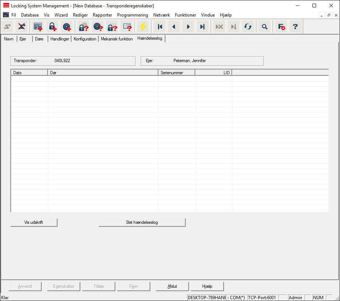Click the refresh icon in toolbar

click(x=248, y=27)
